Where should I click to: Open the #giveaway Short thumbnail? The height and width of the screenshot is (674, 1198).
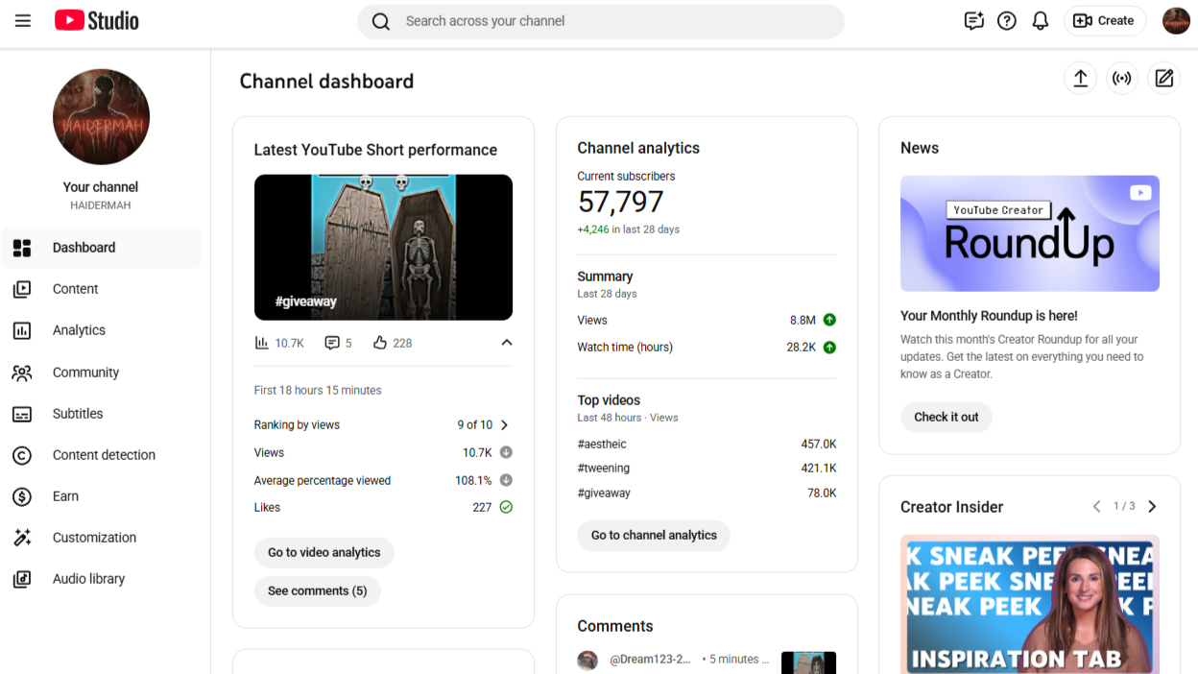(x=383, y=247)
